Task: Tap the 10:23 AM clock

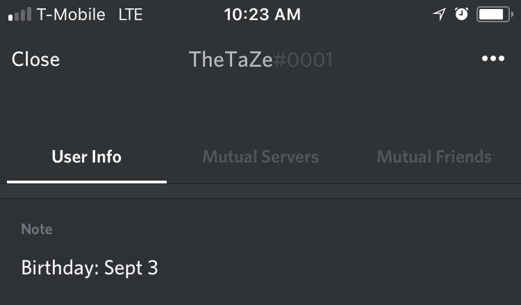Action: pos(262,15)
